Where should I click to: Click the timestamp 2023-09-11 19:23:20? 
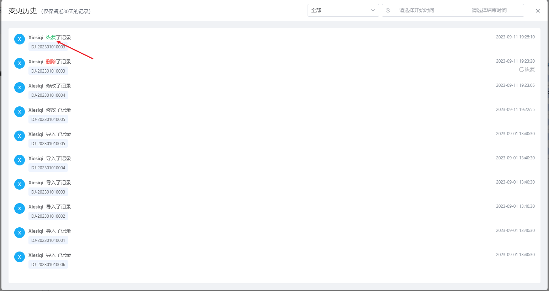[515, 61]
